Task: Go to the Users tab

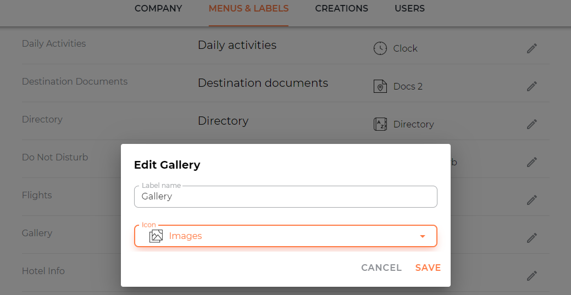Action: [409, 8]
